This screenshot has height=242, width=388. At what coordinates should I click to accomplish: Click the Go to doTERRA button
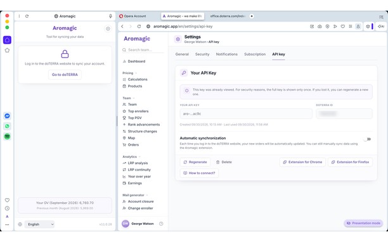[x=65, y=75]
